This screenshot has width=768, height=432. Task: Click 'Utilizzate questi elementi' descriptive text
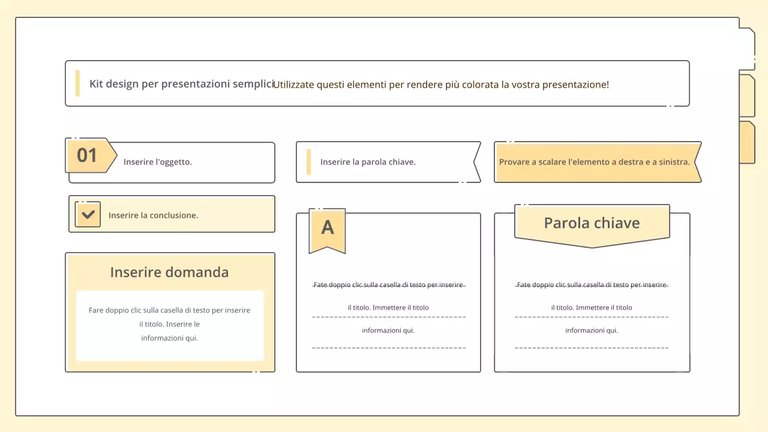pos(441,85)
